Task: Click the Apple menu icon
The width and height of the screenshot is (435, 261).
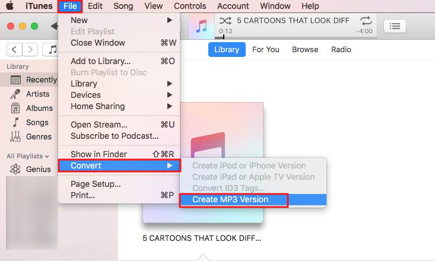Action: [10, 5]
